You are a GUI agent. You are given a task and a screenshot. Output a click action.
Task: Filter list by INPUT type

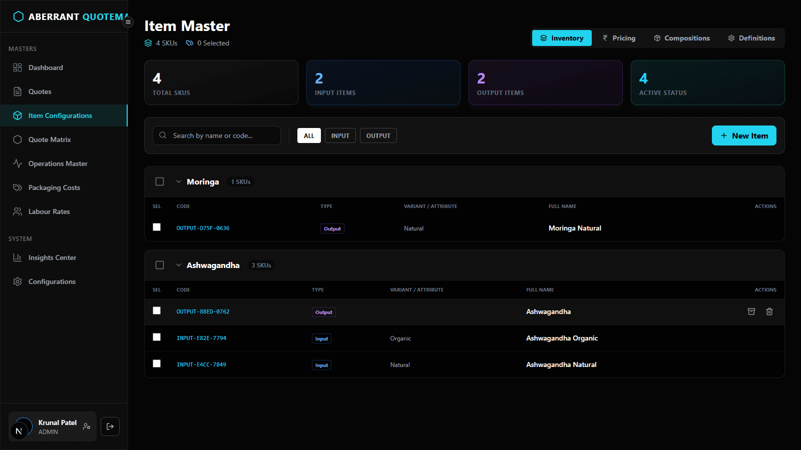(340, 135)
